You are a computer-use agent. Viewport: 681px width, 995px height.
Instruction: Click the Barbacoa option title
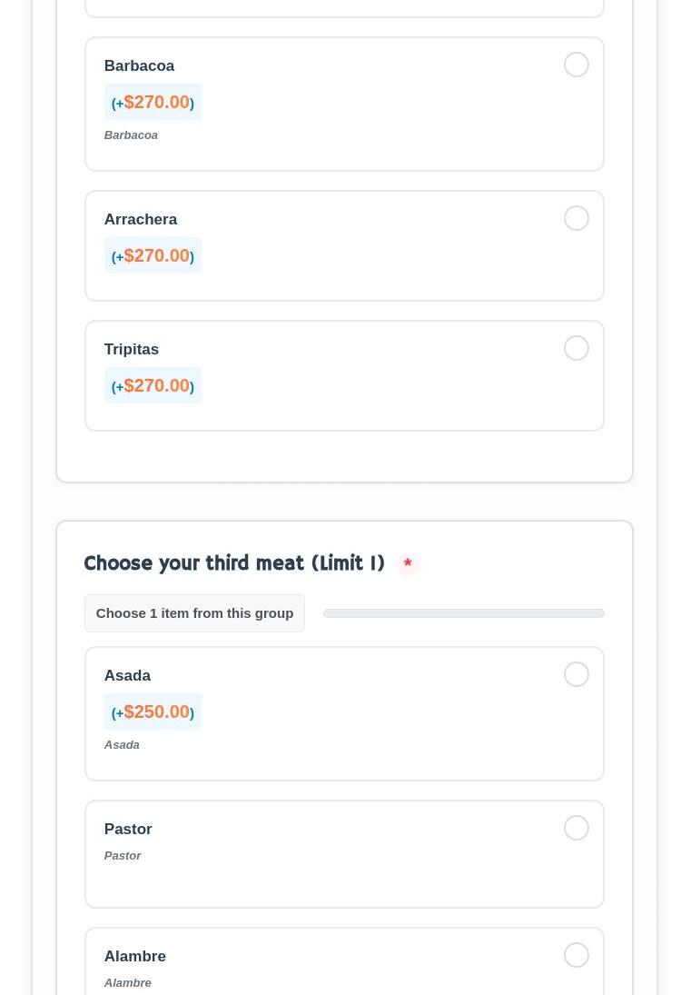click(x=139, y=65)
